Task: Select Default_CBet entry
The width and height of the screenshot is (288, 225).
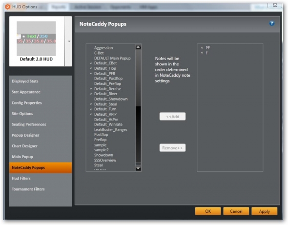Action: click(x=105, y=63)
